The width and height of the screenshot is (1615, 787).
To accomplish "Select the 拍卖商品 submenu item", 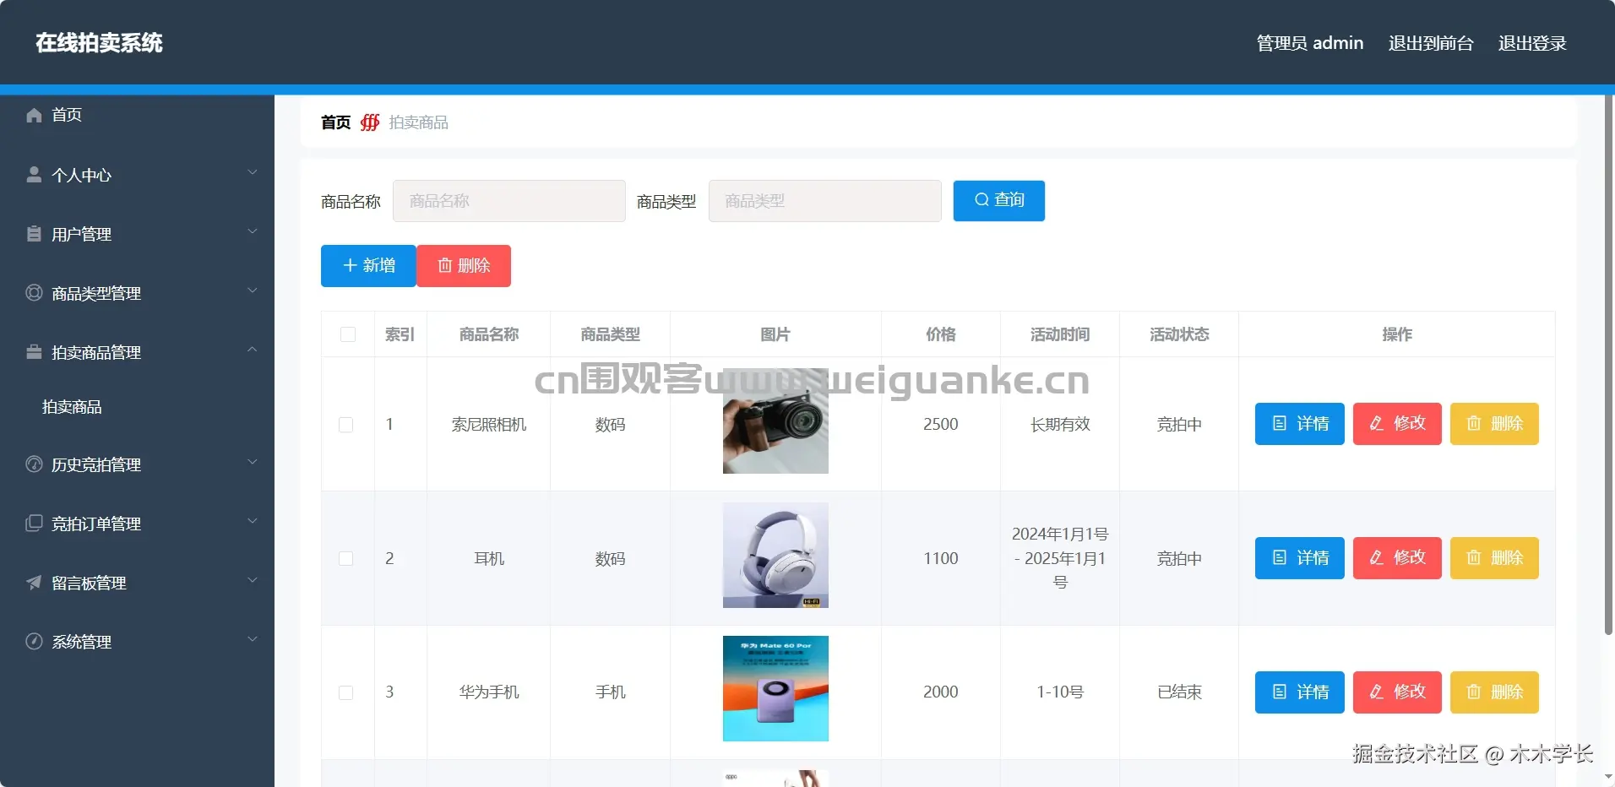I will click(137, 407).
